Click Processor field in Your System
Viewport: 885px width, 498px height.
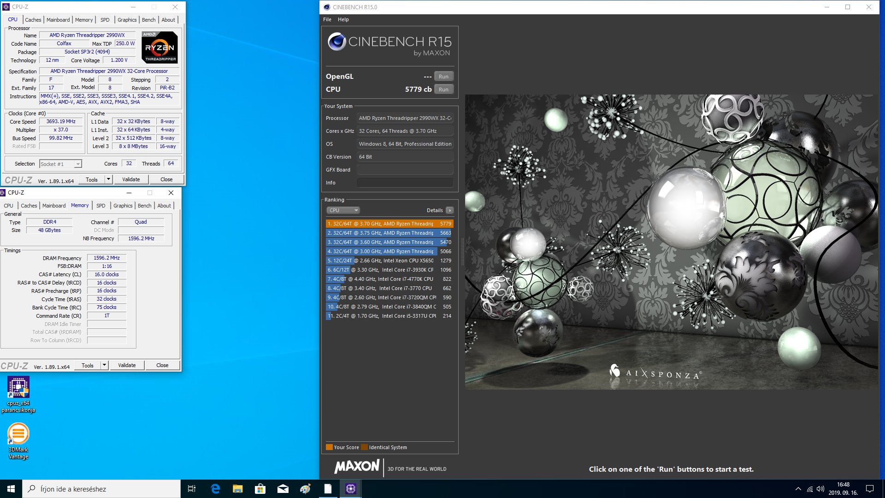(x=405, y=118)
